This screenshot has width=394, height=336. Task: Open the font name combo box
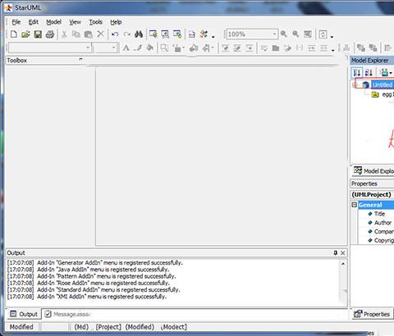(49, 48)
